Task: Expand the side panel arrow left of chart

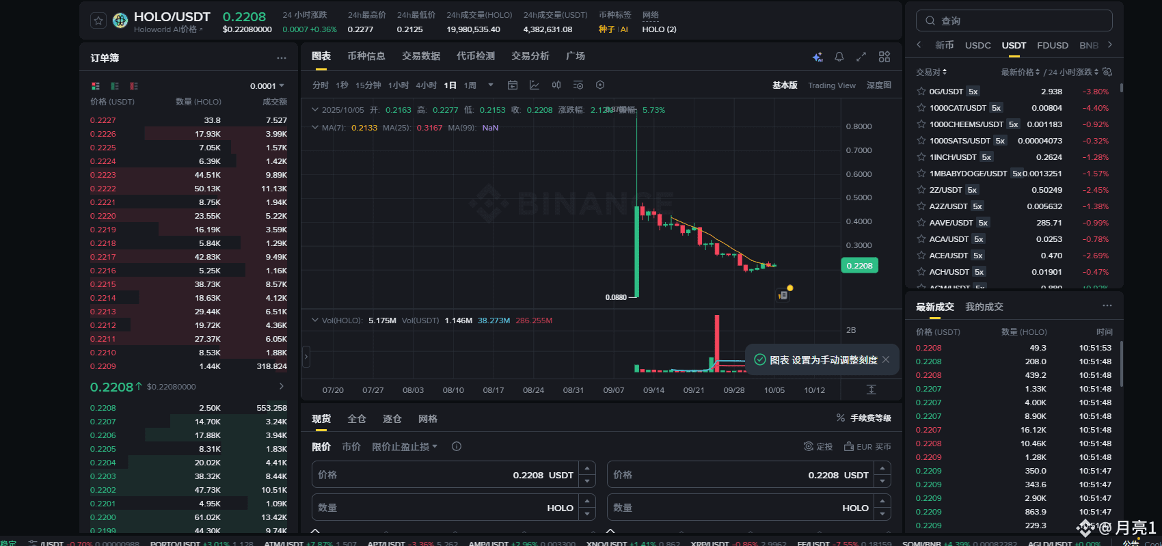Action: [306, 356]
